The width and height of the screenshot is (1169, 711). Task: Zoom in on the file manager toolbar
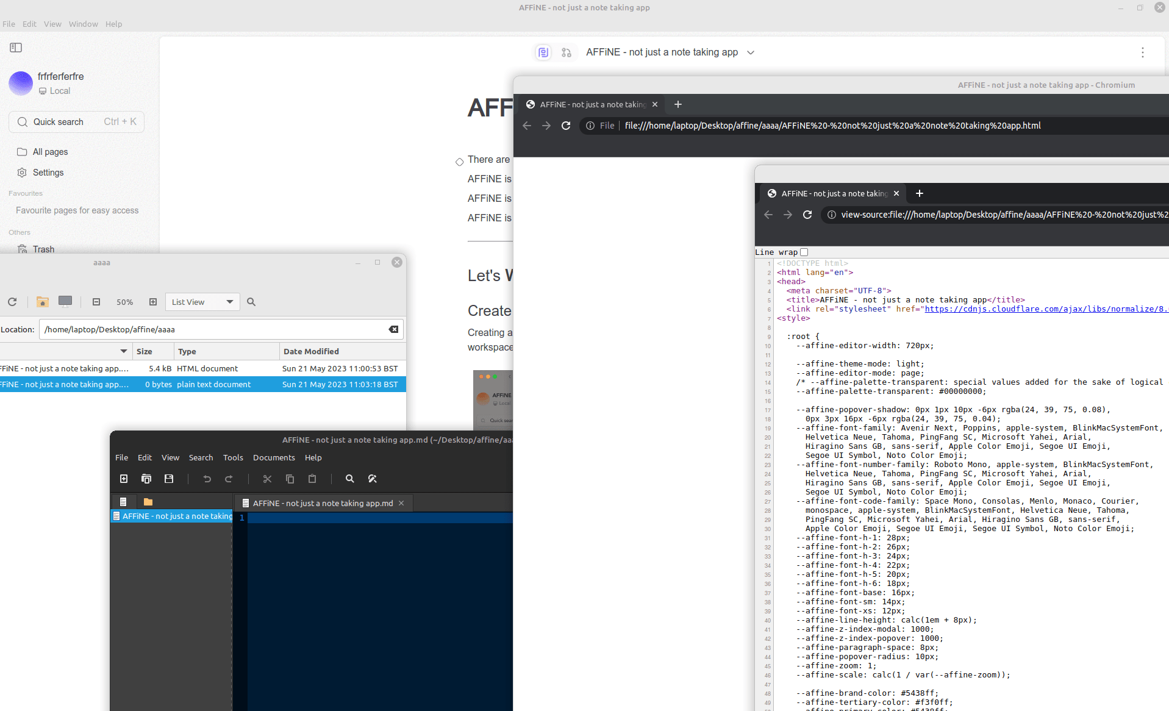pos(153,302)
